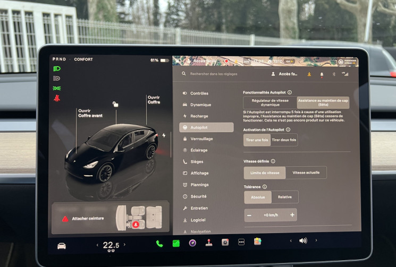Set speed to Vitesse actuelle
Screen dimensions: 396x267
pyautogui.click(x=306, y=173)
